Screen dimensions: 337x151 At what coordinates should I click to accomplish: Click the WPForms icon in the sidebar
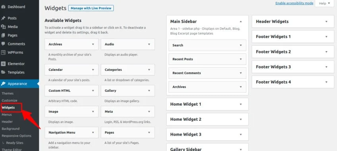[3, 52]
